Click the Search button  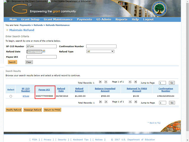click(x=12, y=62)
